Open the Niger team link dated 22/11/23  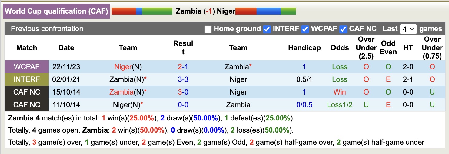point(124,67)
